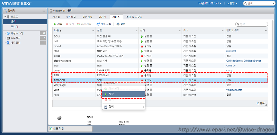Switch to the Hardware (하드웨어) tab

[71, 17]
